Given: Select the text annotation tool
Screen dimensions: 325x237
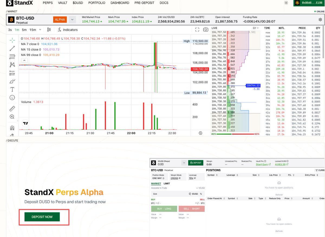Looking at the screenshot, I should [x=12, y=89].
